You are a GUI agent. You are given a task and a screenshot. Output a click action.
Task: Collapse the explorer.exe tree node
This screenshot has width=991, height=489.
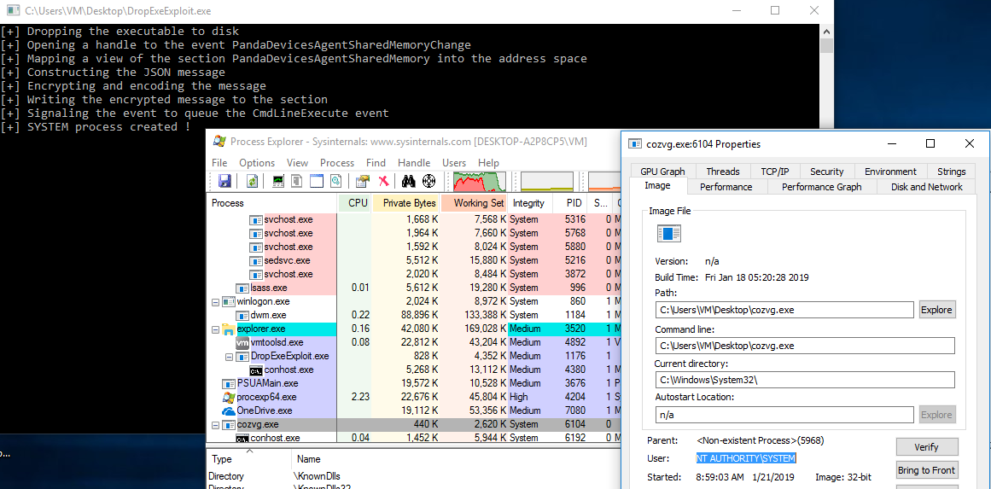(215, 329)
